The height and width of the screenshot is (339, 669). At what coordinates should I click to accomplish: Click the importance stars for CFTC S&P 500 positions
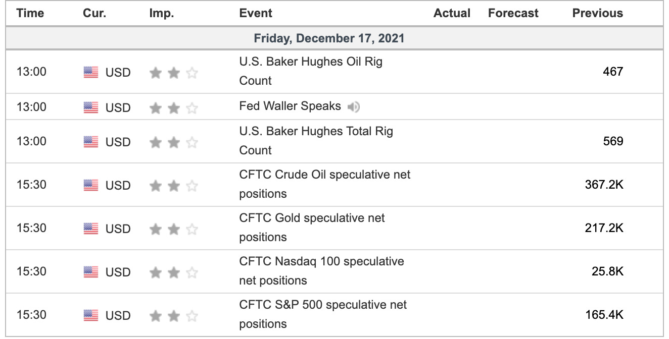(173, 316)
